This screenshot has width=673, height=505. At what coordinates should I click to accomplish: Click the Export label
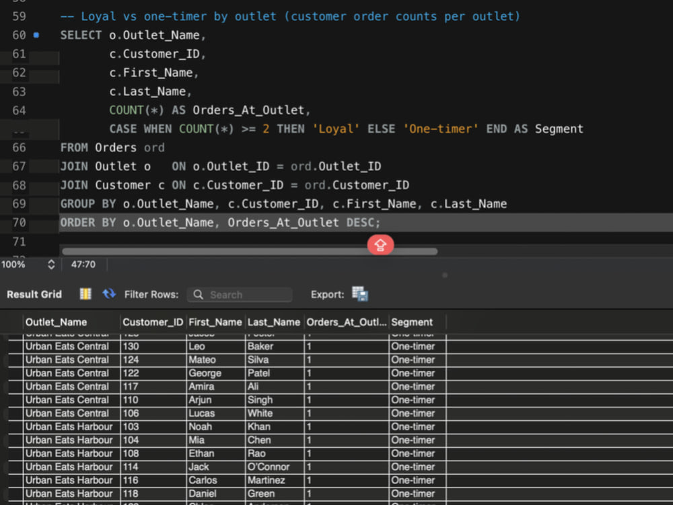tap(328, 295)
